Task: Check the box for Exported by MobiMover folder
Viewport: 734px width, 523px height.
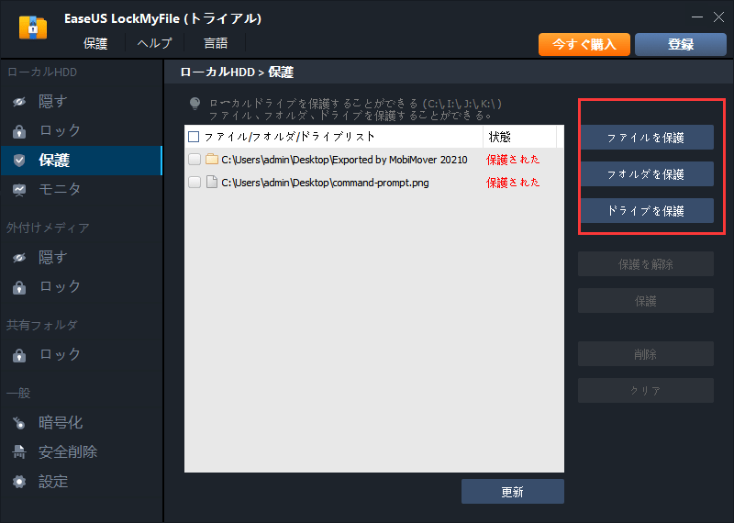Action: tap(194, 160)
